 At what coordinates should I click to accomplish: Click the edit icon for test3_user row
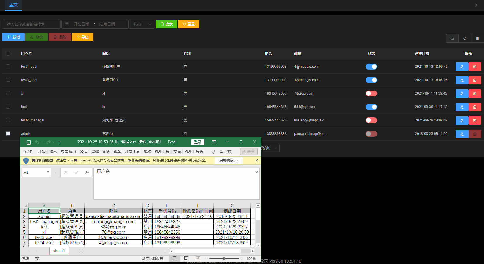tap(462, 80)
